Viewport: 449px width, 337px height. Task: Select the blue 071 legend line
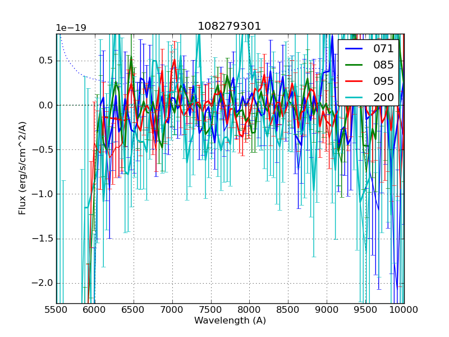[x=354, y=49]
